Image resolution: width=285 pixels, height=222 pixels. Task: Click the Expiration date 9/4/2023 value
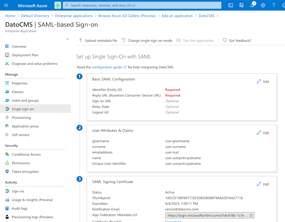point(182,203)
